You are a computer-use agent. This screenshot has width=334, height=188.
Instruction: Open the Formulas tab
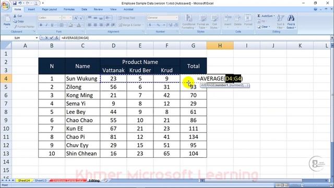pyautogui.click(x=69, y=9)
